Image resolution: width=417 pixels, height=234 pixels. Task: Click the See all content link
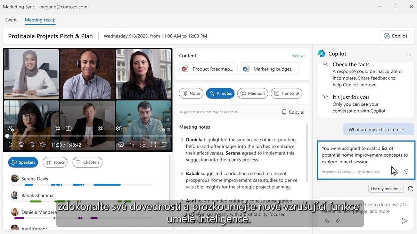coord(299,55)
